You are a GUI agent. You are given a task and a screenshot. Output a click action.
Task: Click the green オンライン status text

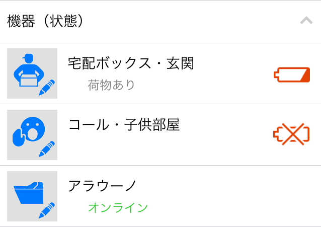point(118,207)
